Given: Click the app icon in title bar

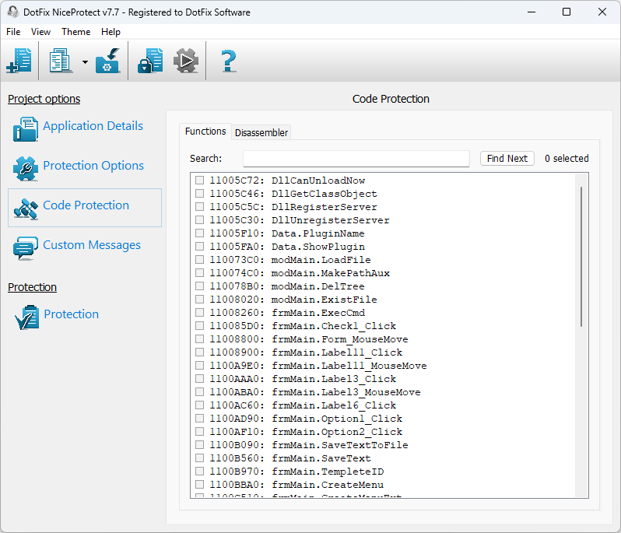Looking at the screenshot, I should (x=13, y=12).
